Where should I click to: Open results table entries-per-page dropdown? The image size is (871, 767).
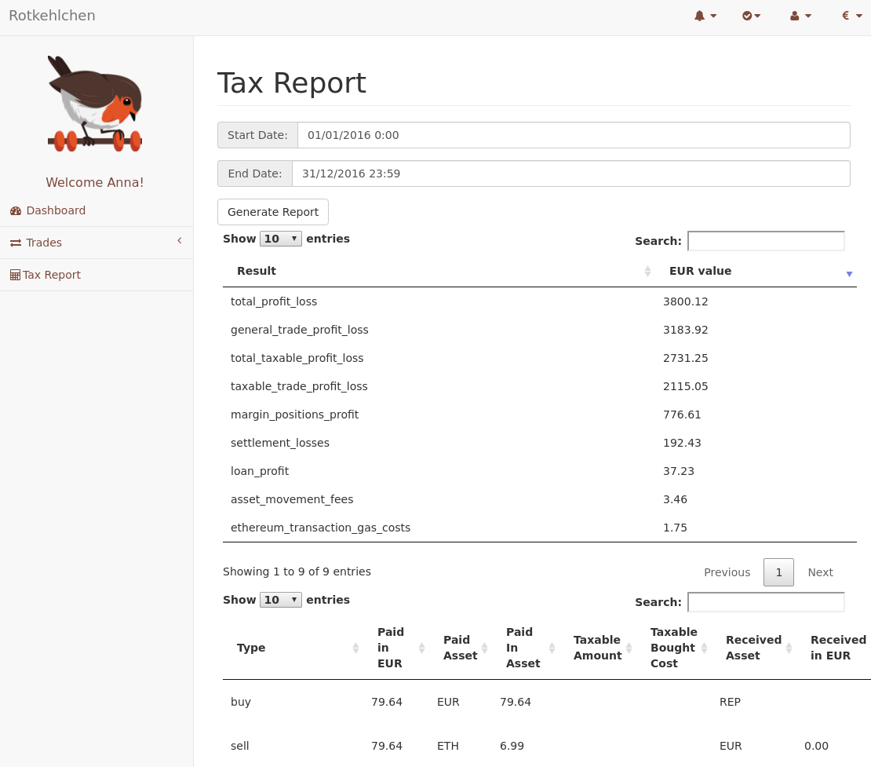pos(280,239)
